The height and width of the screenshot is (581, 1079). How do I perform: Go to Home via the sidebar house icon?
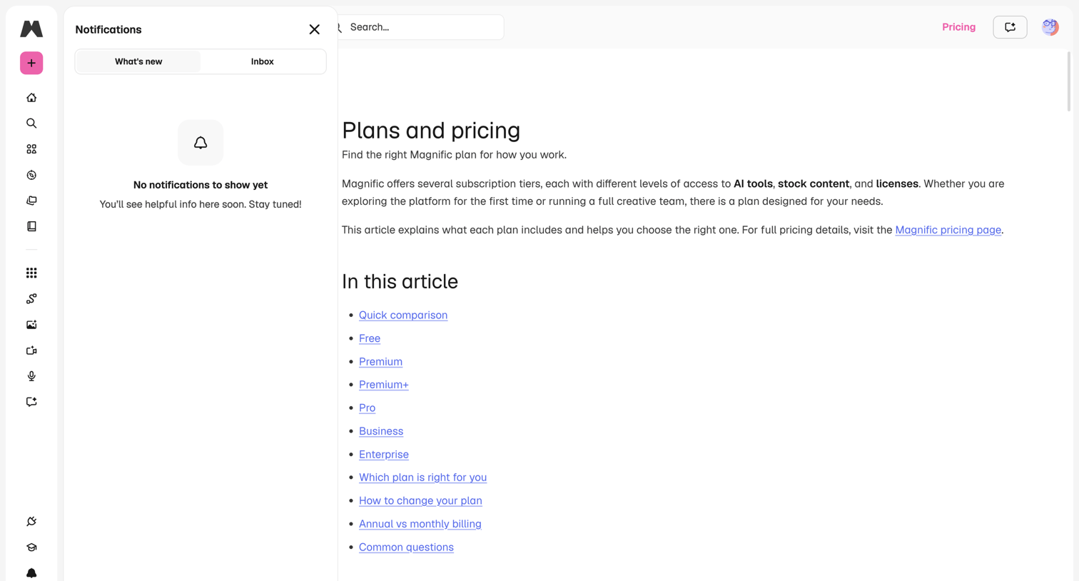pos(31,98)
